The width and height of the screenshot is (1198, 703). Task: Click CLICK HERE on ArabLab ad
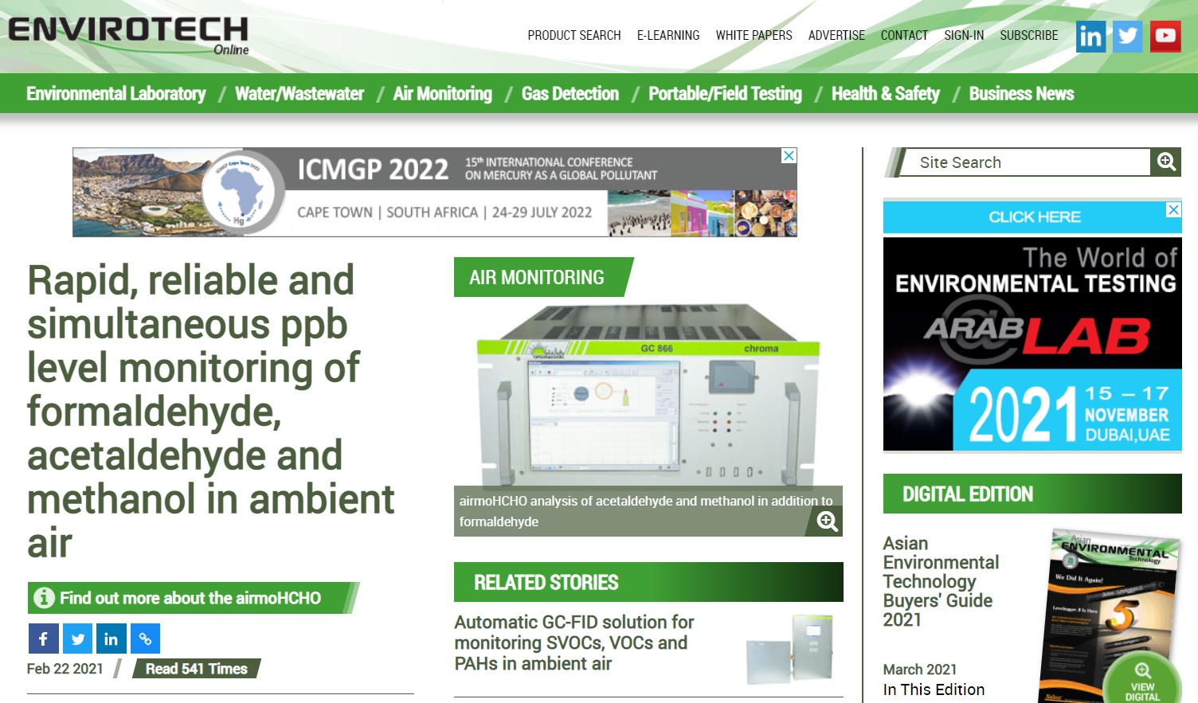click(1034, 217)
